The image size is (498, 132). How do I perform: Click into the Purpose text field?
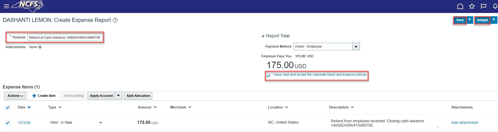pyautogui.click(x=65, y=38)
